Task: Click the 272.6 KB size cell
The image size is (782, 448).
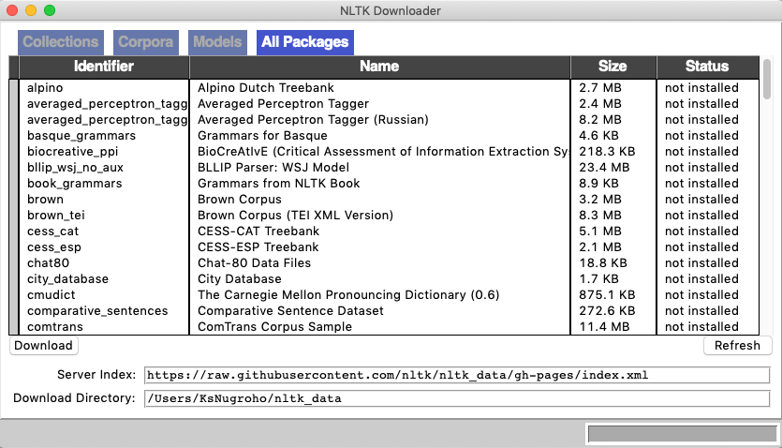Action: click(x=607, y=311)
